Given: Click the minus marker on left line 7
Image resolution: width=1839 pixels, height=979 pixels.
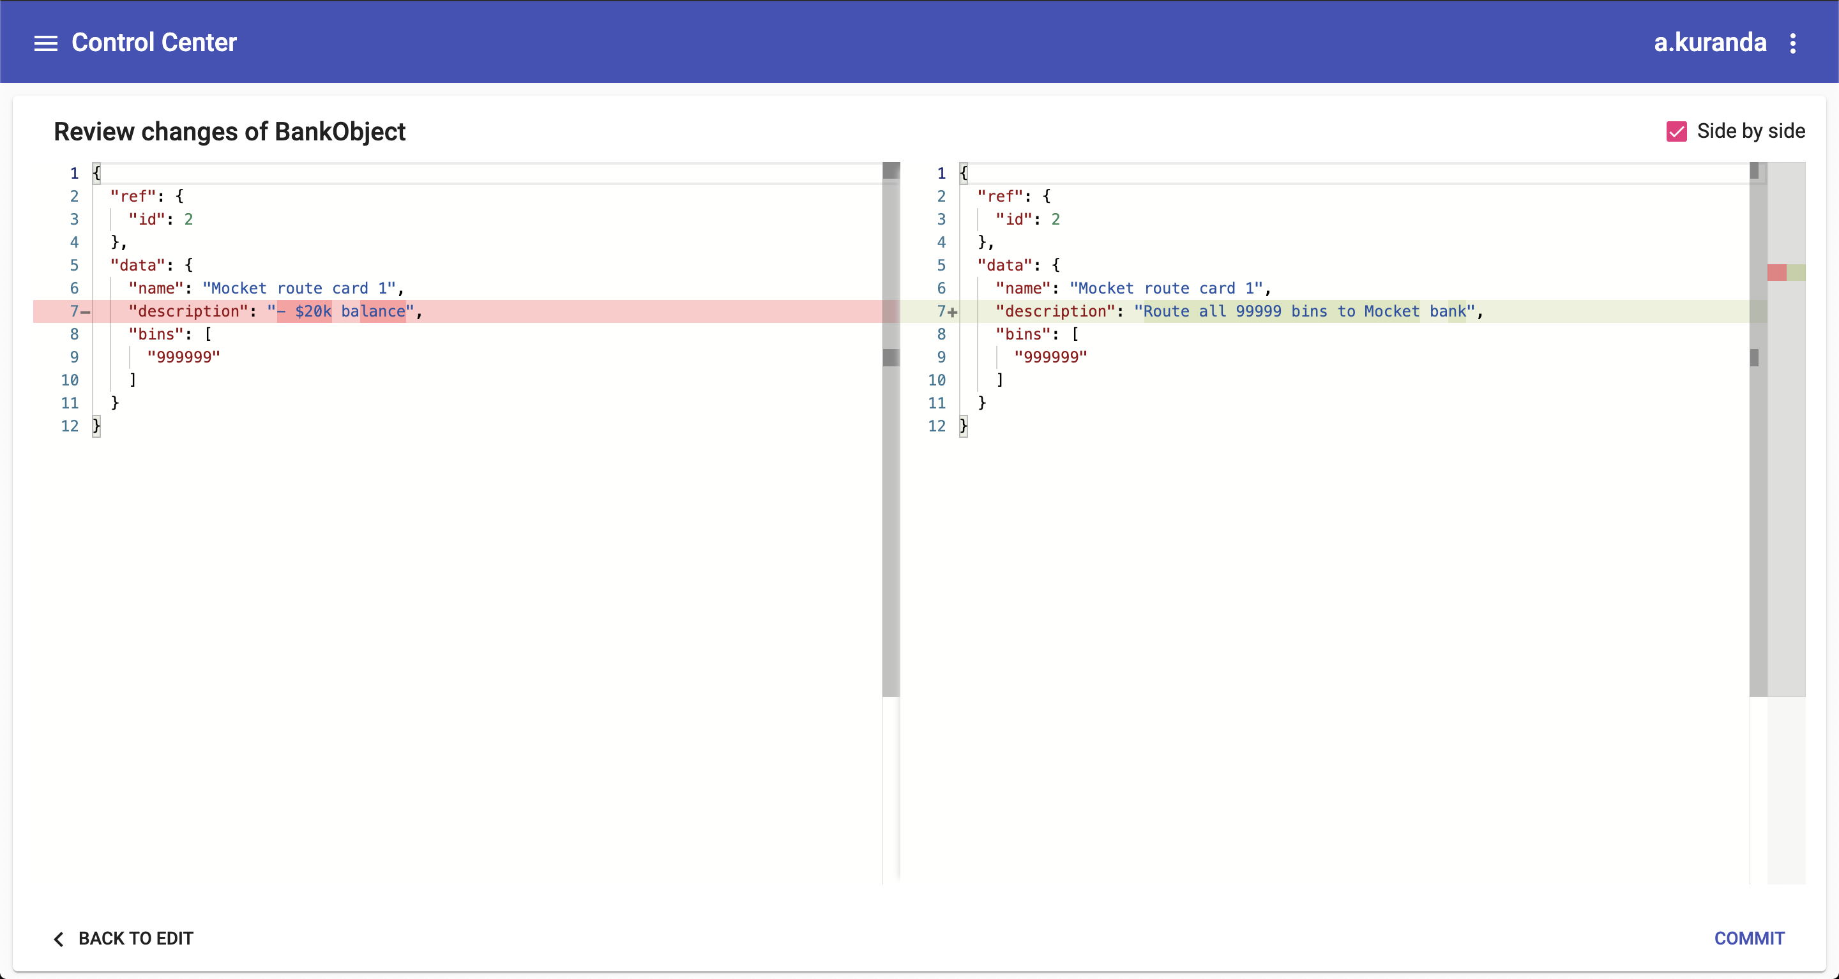Looking at the screenshot, I should pyautogui.click(x=86, y=312).
